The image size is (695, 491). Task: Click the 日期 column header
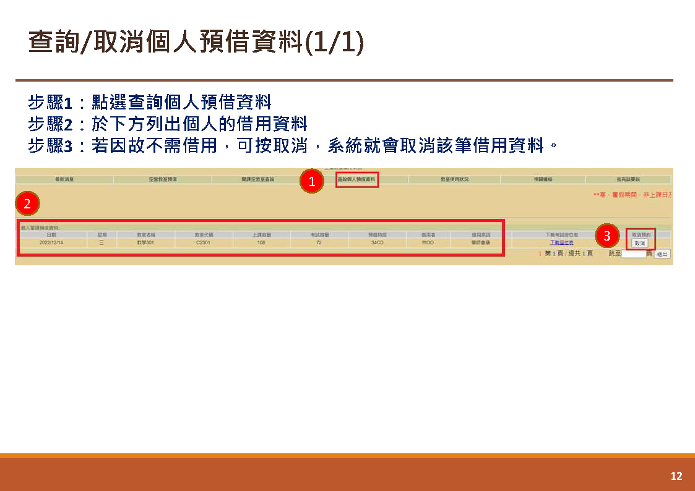51,234
